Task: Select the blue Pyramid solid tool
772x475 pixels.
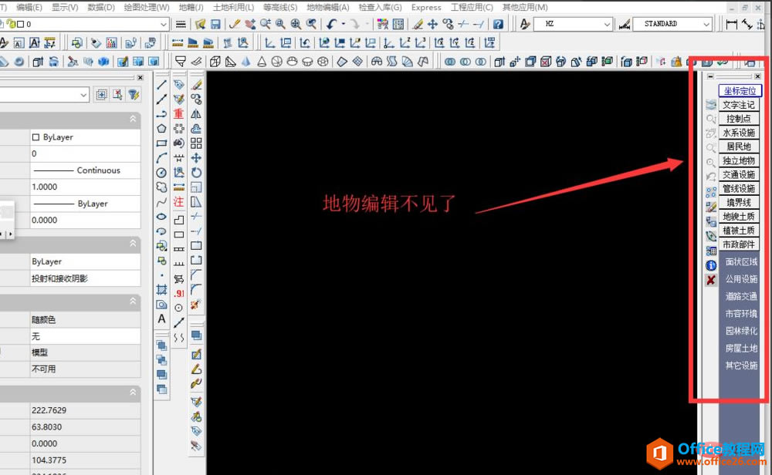Action: pyautogui.click(x=246, y=62)
